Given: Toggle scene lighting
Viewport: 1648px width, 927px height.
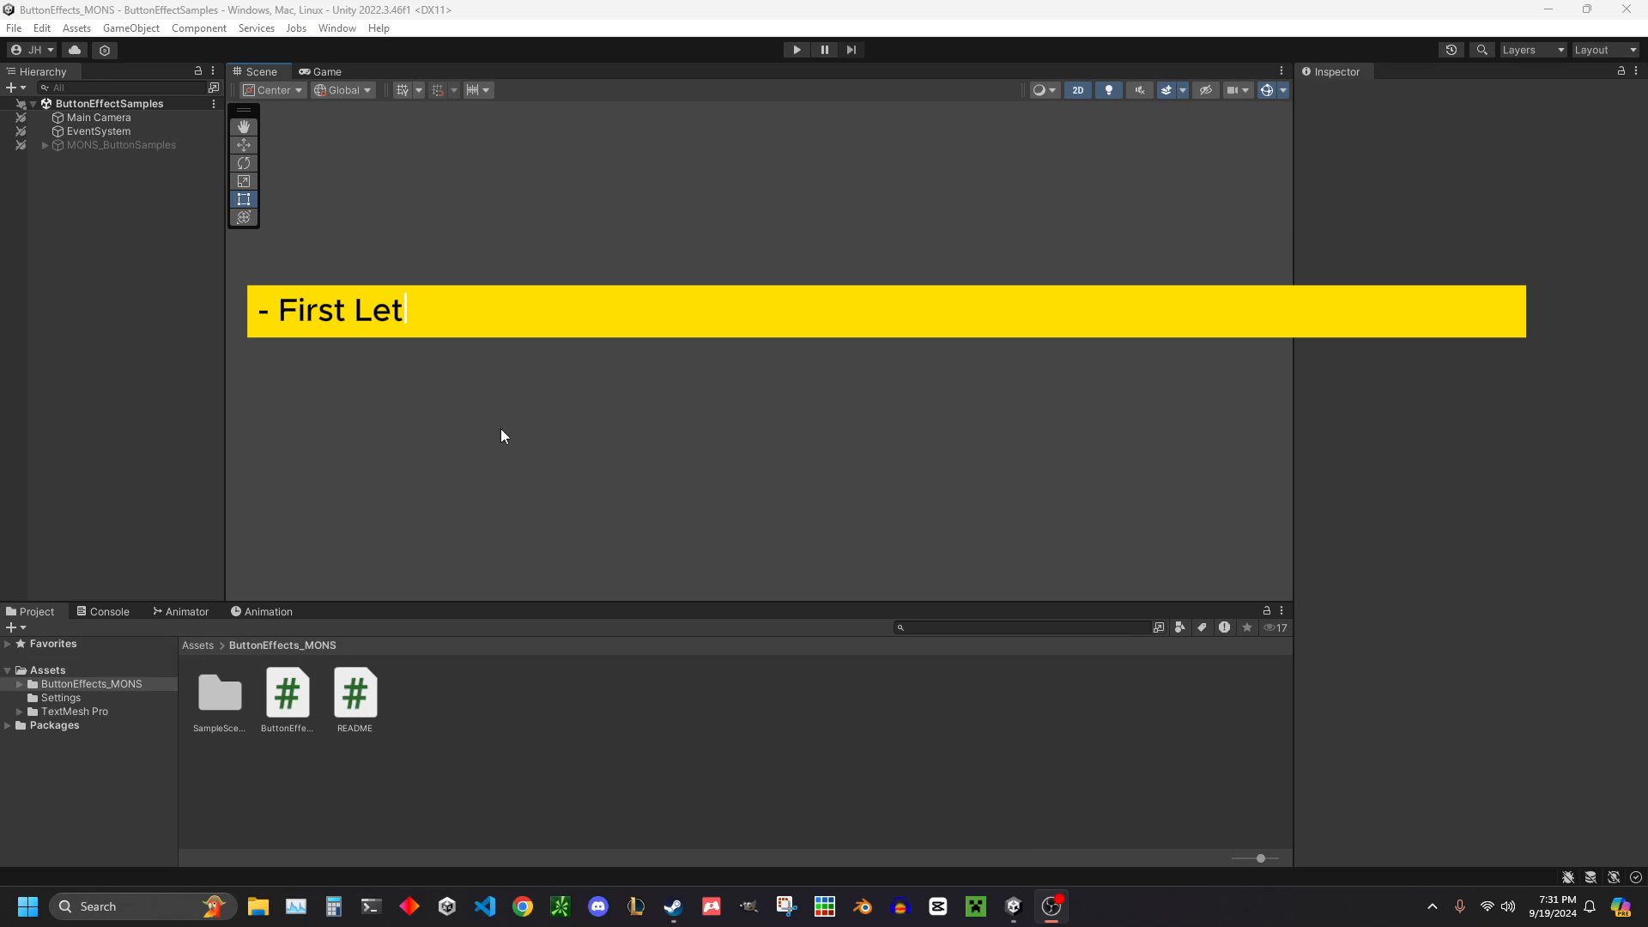Looking at the screenshot, I should coord(1109,90).
